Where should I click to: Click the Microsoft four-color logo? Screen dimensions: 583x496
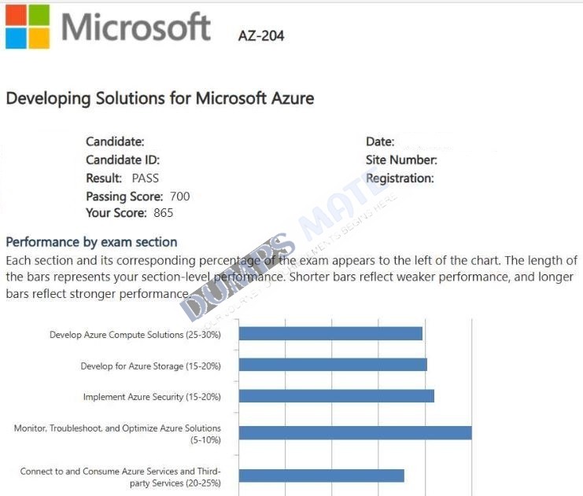point(28,27)
